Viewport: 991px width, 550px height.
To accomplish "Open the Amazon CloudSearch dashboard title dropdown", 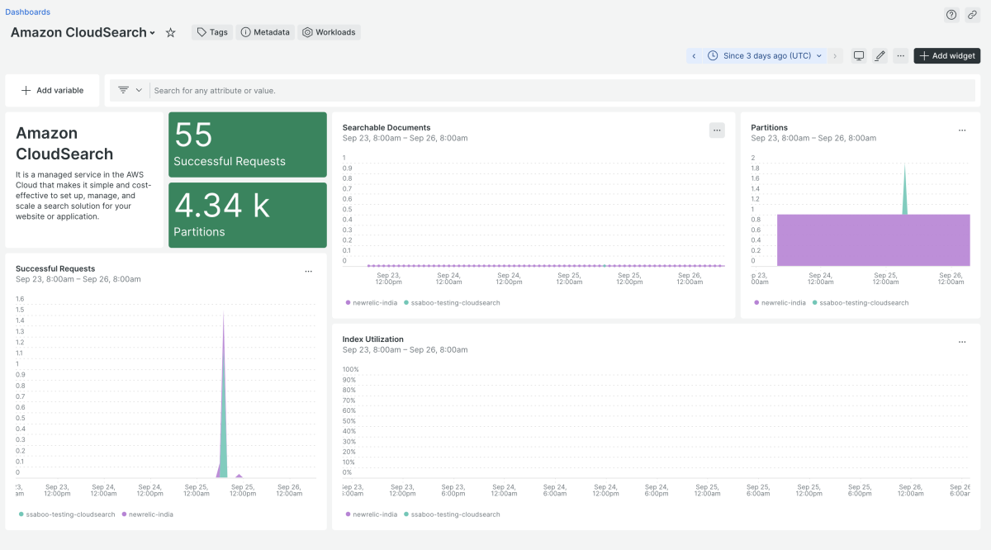I will coord(83,32).
